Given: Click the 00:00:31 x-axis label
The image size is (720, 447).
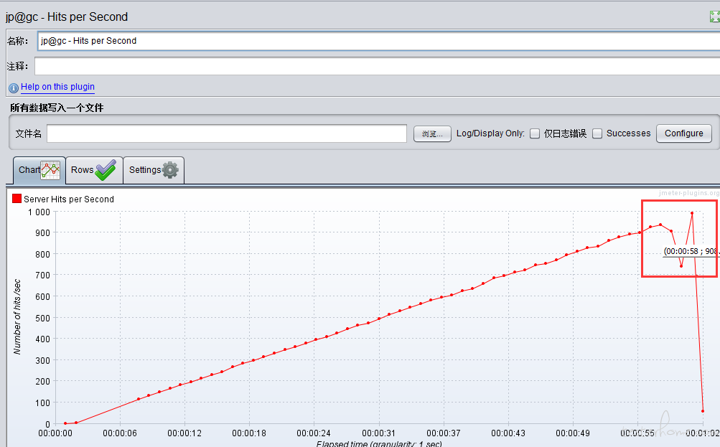Looking at the screenshot, I should [x=379, y=433].
